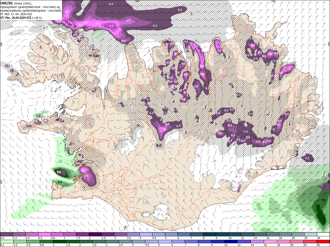Pick the dark teal swatch in snow scale
Screen dimensions: 330x247
(209, 234)
